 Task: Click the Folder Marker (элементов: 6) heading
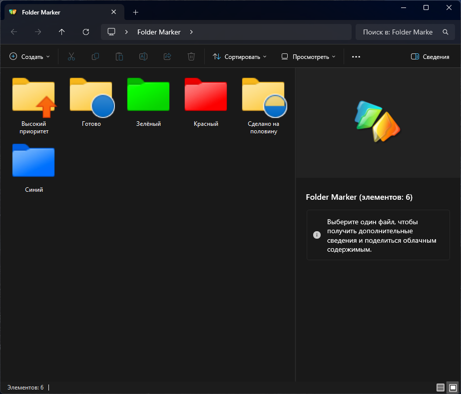(x=359, y=197)
